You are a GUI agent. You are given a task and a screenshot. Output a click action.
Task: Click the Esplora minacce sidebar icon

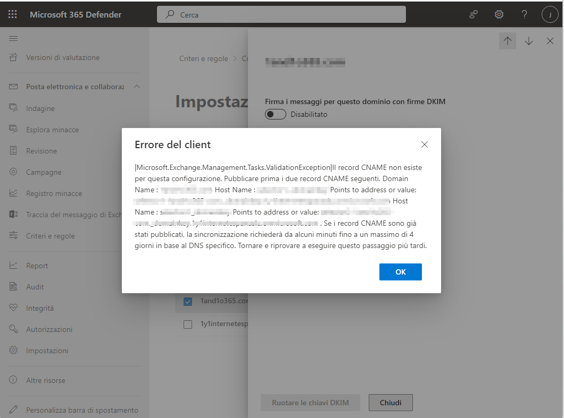click(x=13, y=129)
